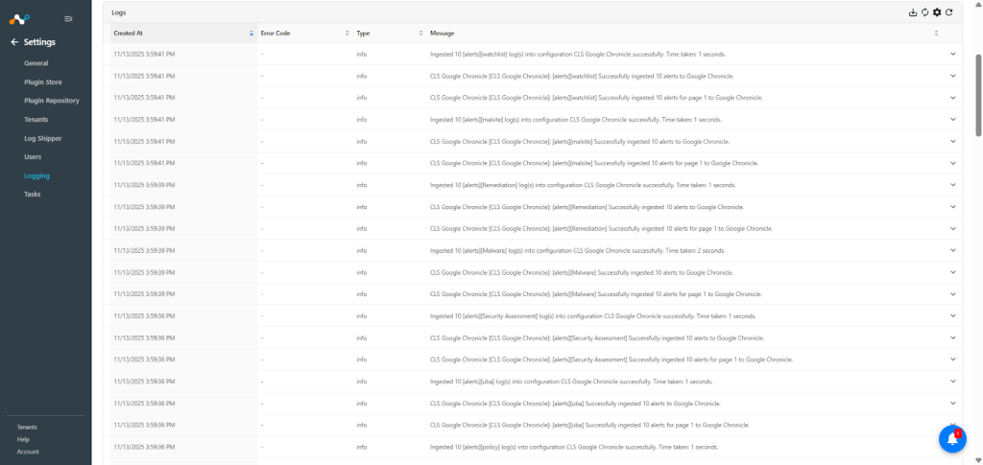Collapse the sidebar menu icon
This screenshot has width=983, height=465.
pos(68,19)
